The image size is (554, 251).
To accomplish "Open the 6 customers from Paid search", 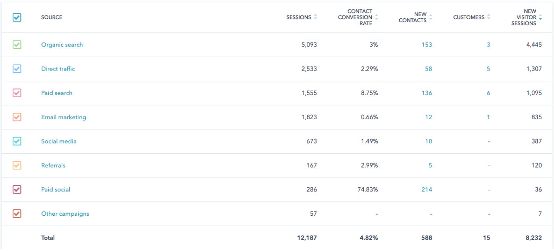I will (488, 93).
